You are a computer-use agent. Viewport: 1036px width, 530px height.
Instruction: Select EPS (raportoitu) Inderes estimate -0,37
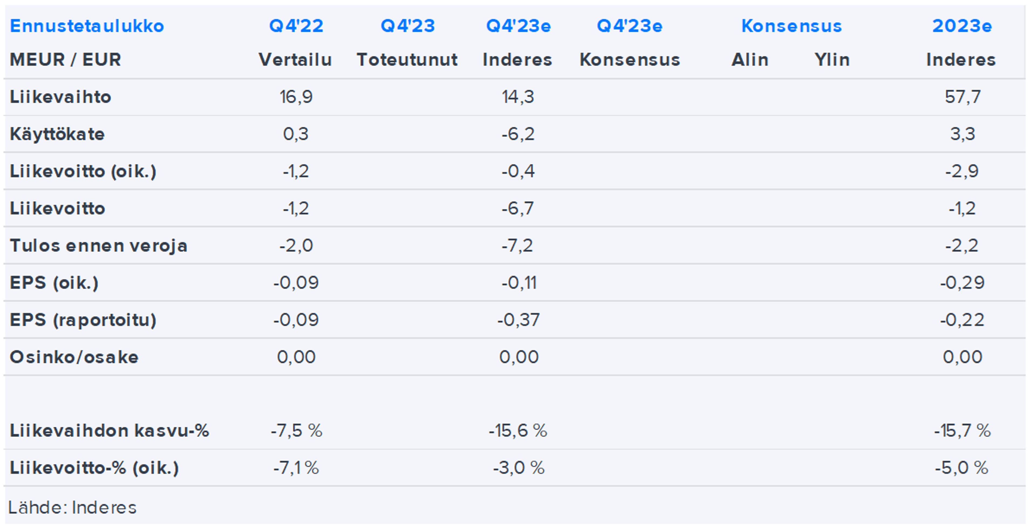click(x=518, y=320)
